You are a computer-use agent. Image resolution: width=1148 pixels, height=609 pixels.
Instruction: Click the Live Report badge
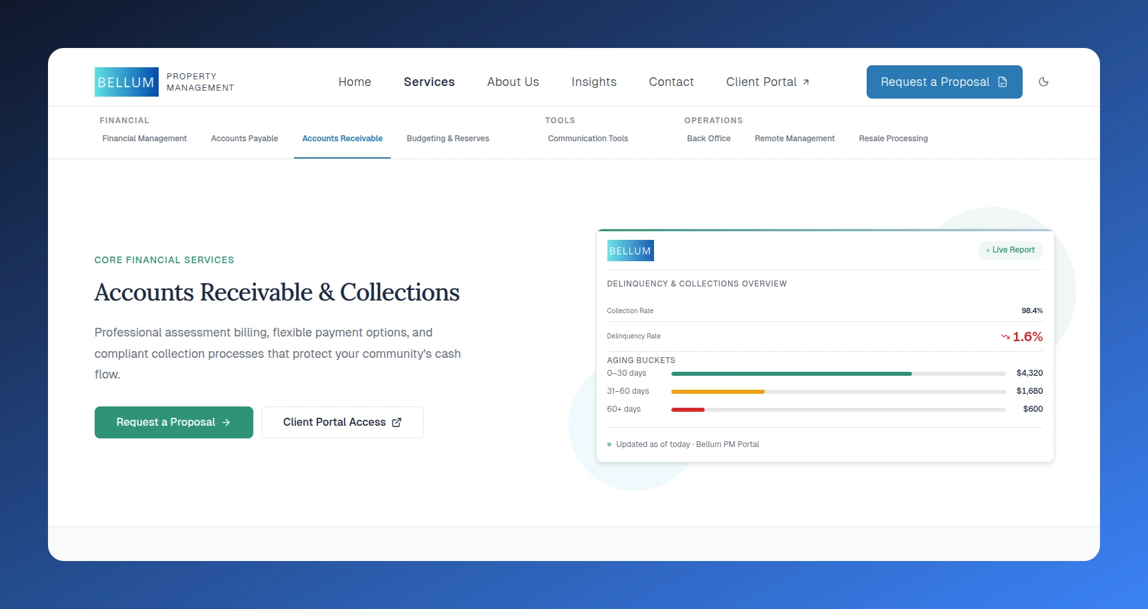(1010, 250)
